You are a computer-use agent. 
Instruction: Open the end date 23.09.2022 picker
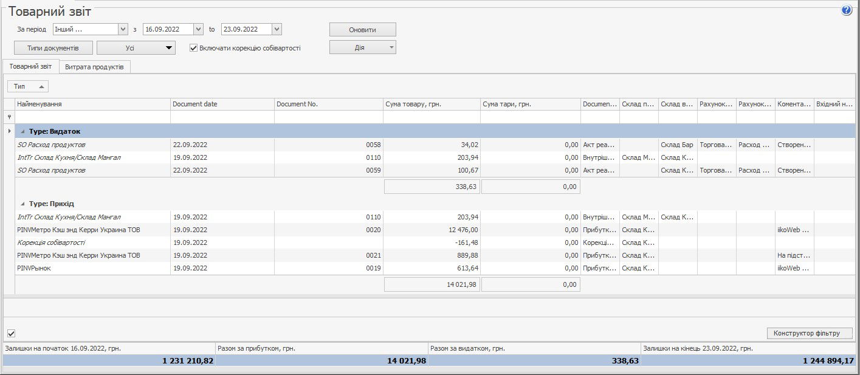point(277,29)
